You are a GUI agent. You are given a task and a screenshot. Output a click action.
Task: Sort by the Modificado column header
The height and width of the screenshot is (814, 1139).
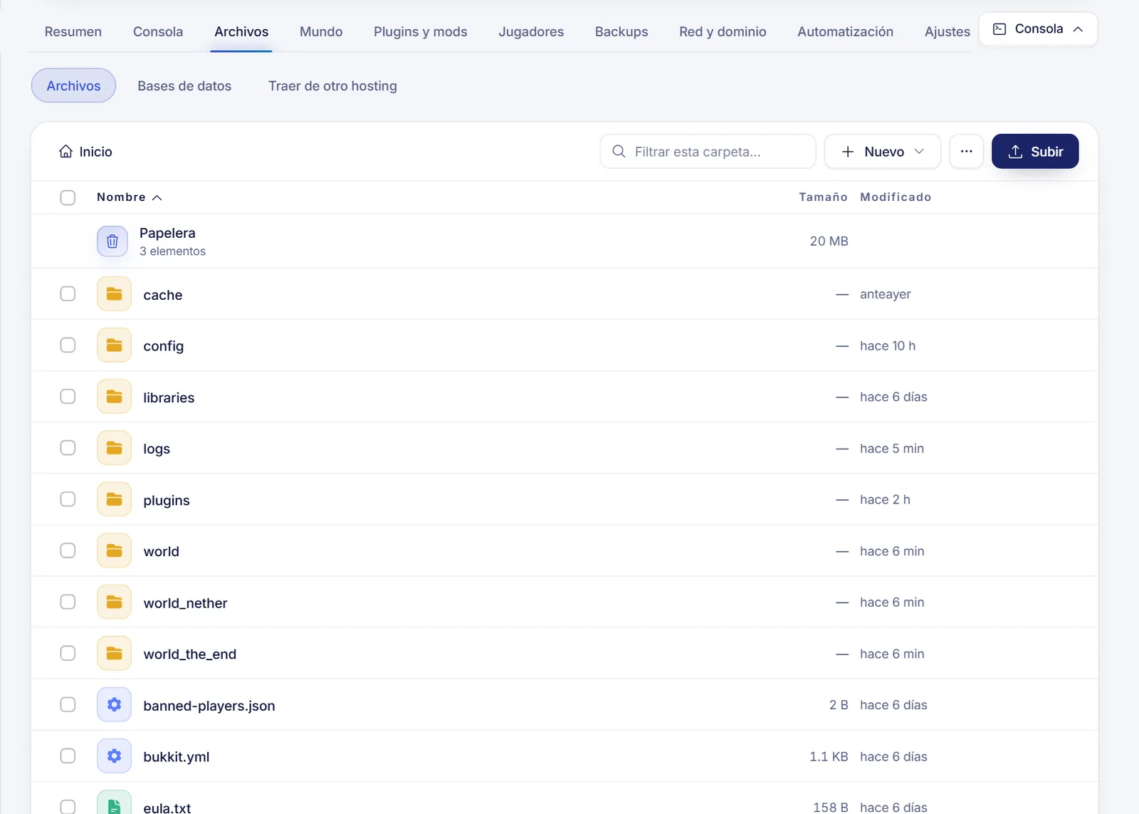pos(896,197)
